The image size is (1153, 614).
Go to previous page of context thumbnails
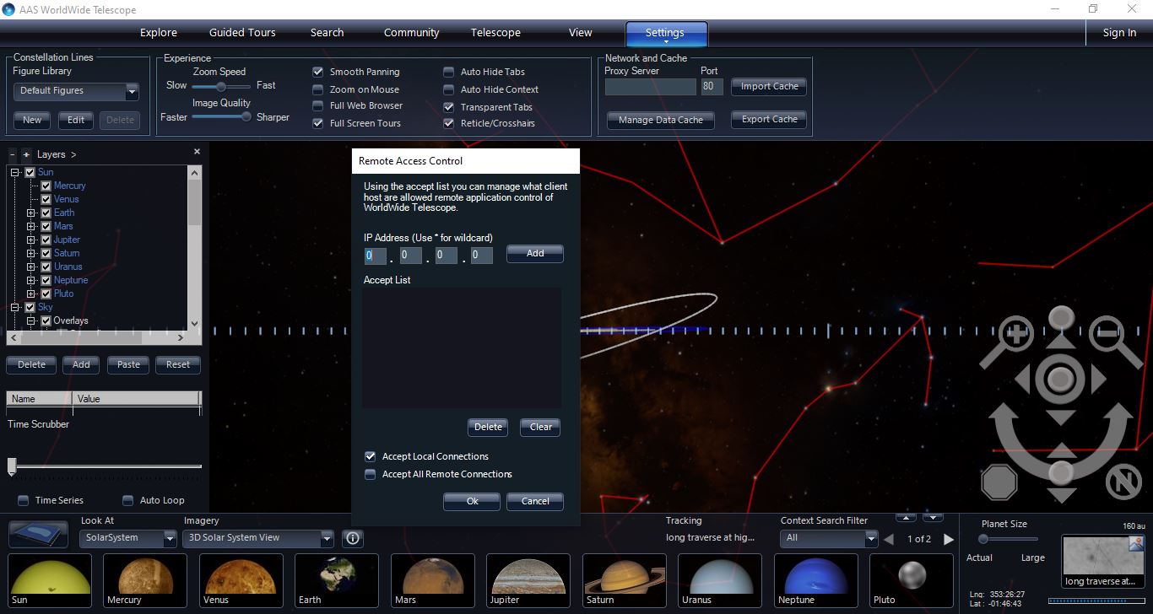tap(888, 539)
